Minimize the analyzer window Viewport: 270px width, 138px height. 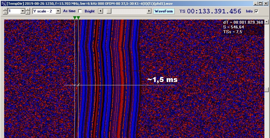coord(256,4)
